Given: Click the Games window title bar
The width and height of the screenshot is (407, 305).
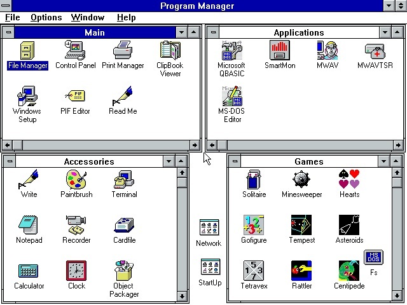Looking at the screenshot, I should point(309,161).
